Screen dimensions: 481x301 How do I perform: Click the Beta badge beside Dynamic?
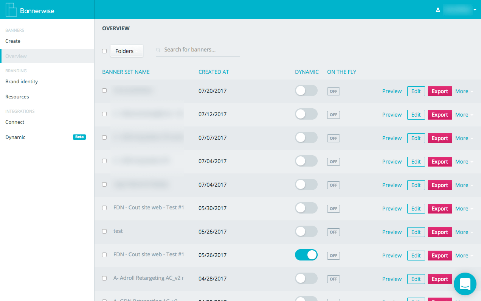79,137
